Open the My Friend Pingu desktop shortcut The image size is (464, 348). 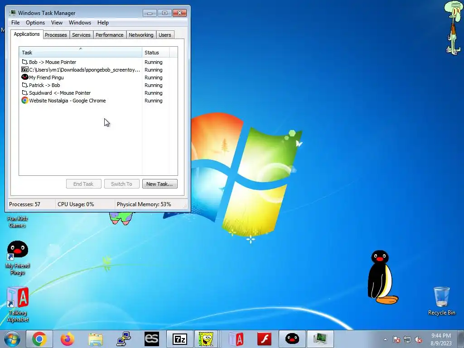(18, 257)
